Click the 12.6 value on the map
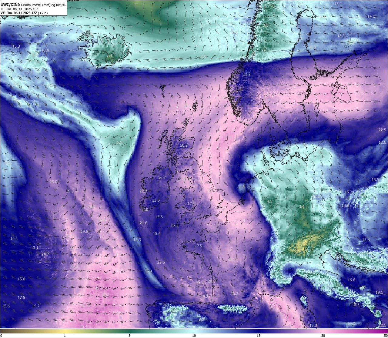The image size is (388, 338). tap(382, 142)
